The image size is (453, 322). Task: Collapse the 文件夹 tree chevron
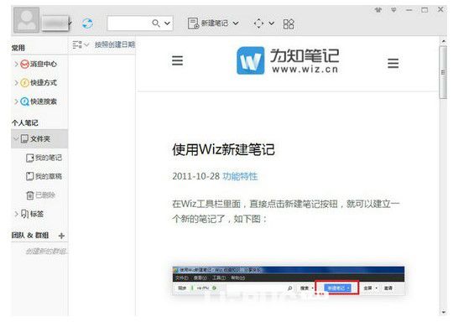[x=16, y=138]
